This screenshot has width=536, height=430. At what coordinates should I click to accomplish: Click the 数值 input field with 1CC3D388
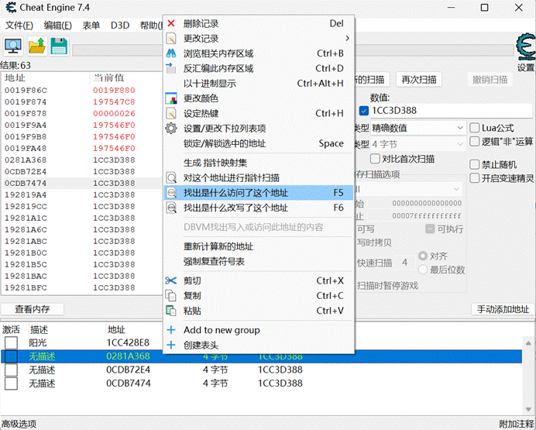tap(452, 110)
